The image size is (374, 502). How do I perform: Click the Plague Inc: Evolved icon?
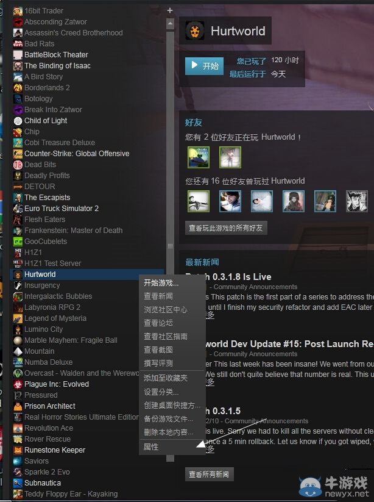18,384
